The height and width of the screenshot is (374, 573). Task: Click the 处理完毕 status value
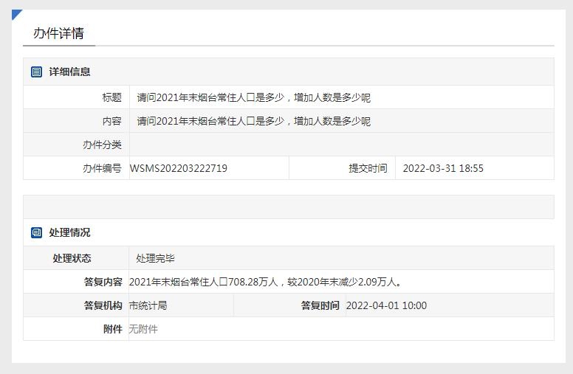pos(155,258)
